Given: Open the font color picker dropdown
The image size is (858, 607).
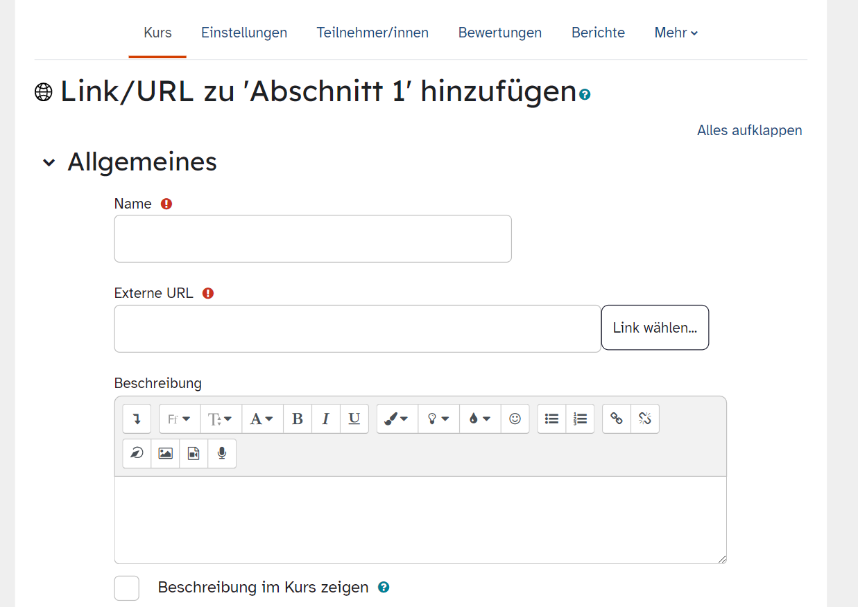Looking at the screenshot, I should point(480,419).
